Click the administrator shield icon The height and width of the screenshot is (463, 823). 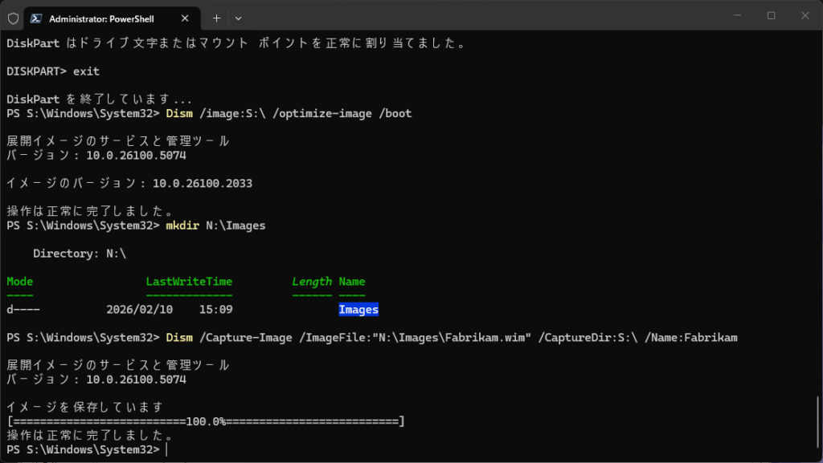coord(13,18)
